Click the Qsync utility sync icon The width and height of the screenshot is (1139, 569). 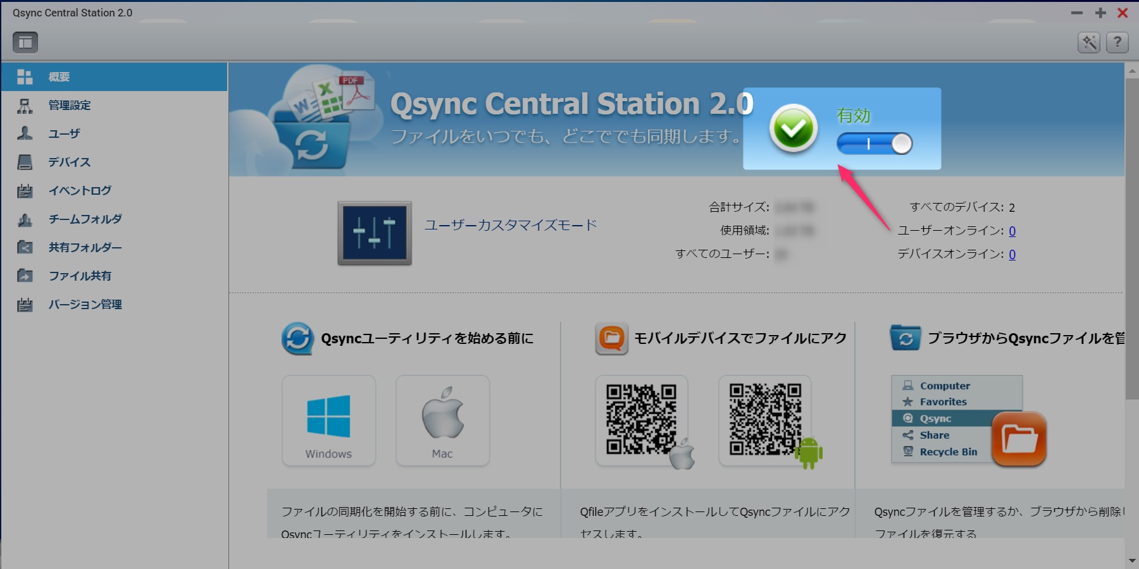[297, 339]
